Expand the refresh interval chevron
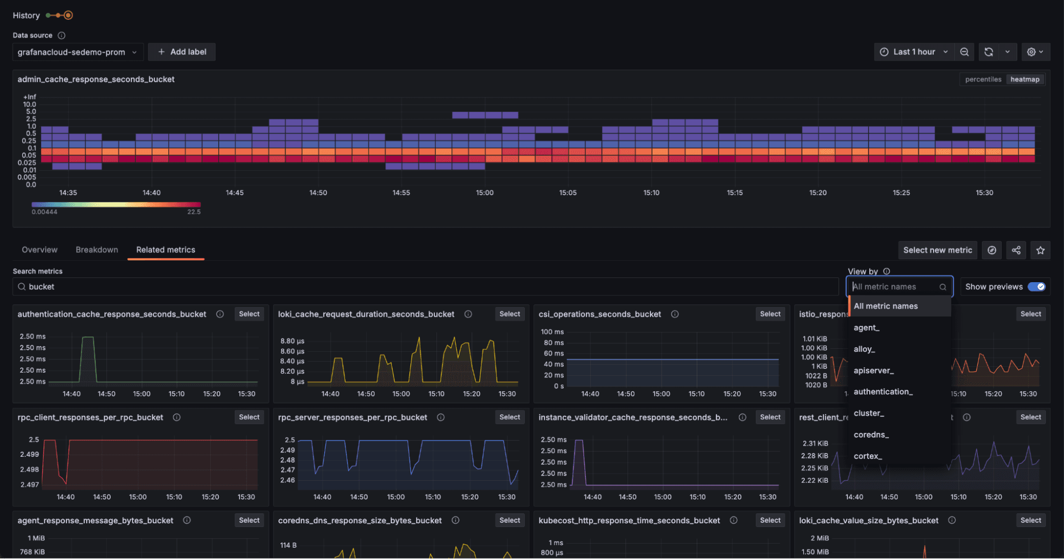This screenshot has width=1064, height=559. [1007, 52]
